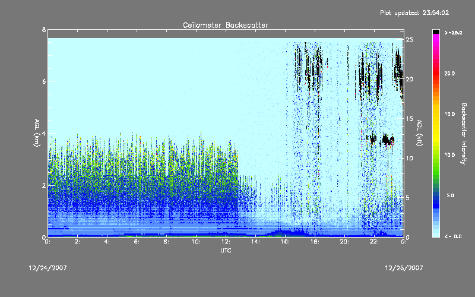
Task: Click the "10" tick on kft axis
Action: (409, 158)
